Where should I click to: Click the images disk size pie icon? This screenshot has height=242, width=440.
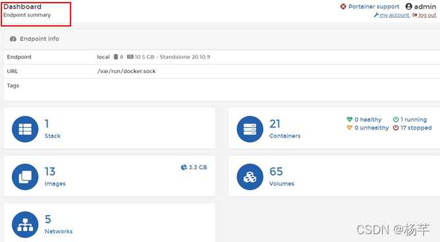(x=184, y=168)
